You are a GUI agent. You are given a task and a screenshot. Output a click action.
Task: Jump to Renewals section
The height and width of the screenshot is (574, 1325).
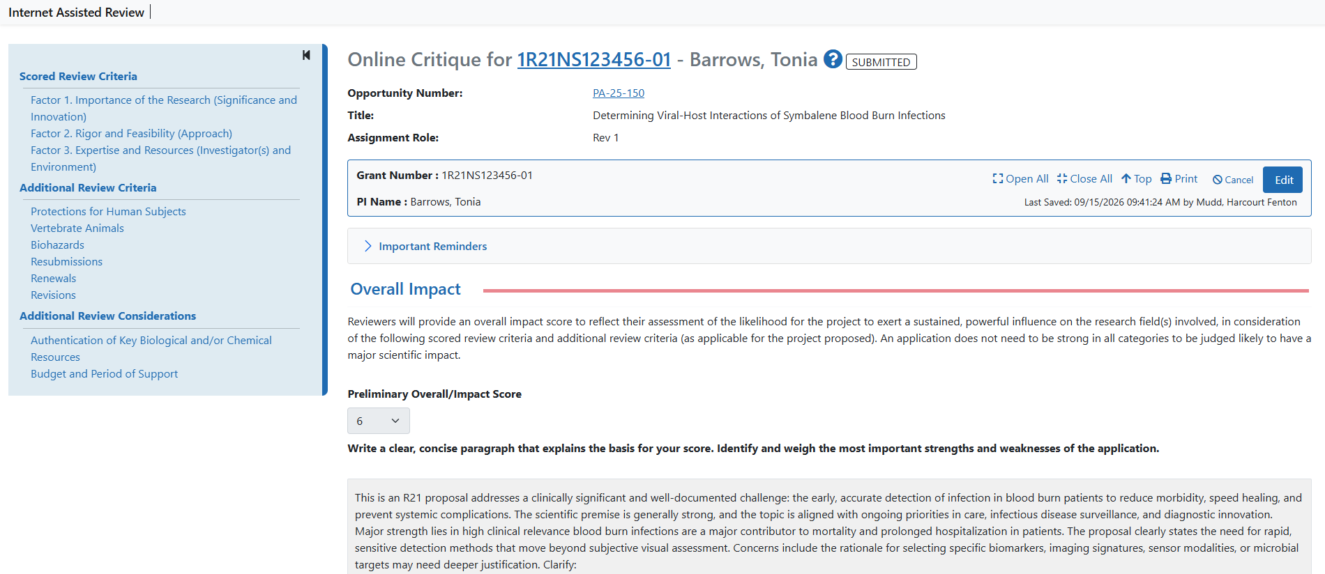click(x=53, y=279)
